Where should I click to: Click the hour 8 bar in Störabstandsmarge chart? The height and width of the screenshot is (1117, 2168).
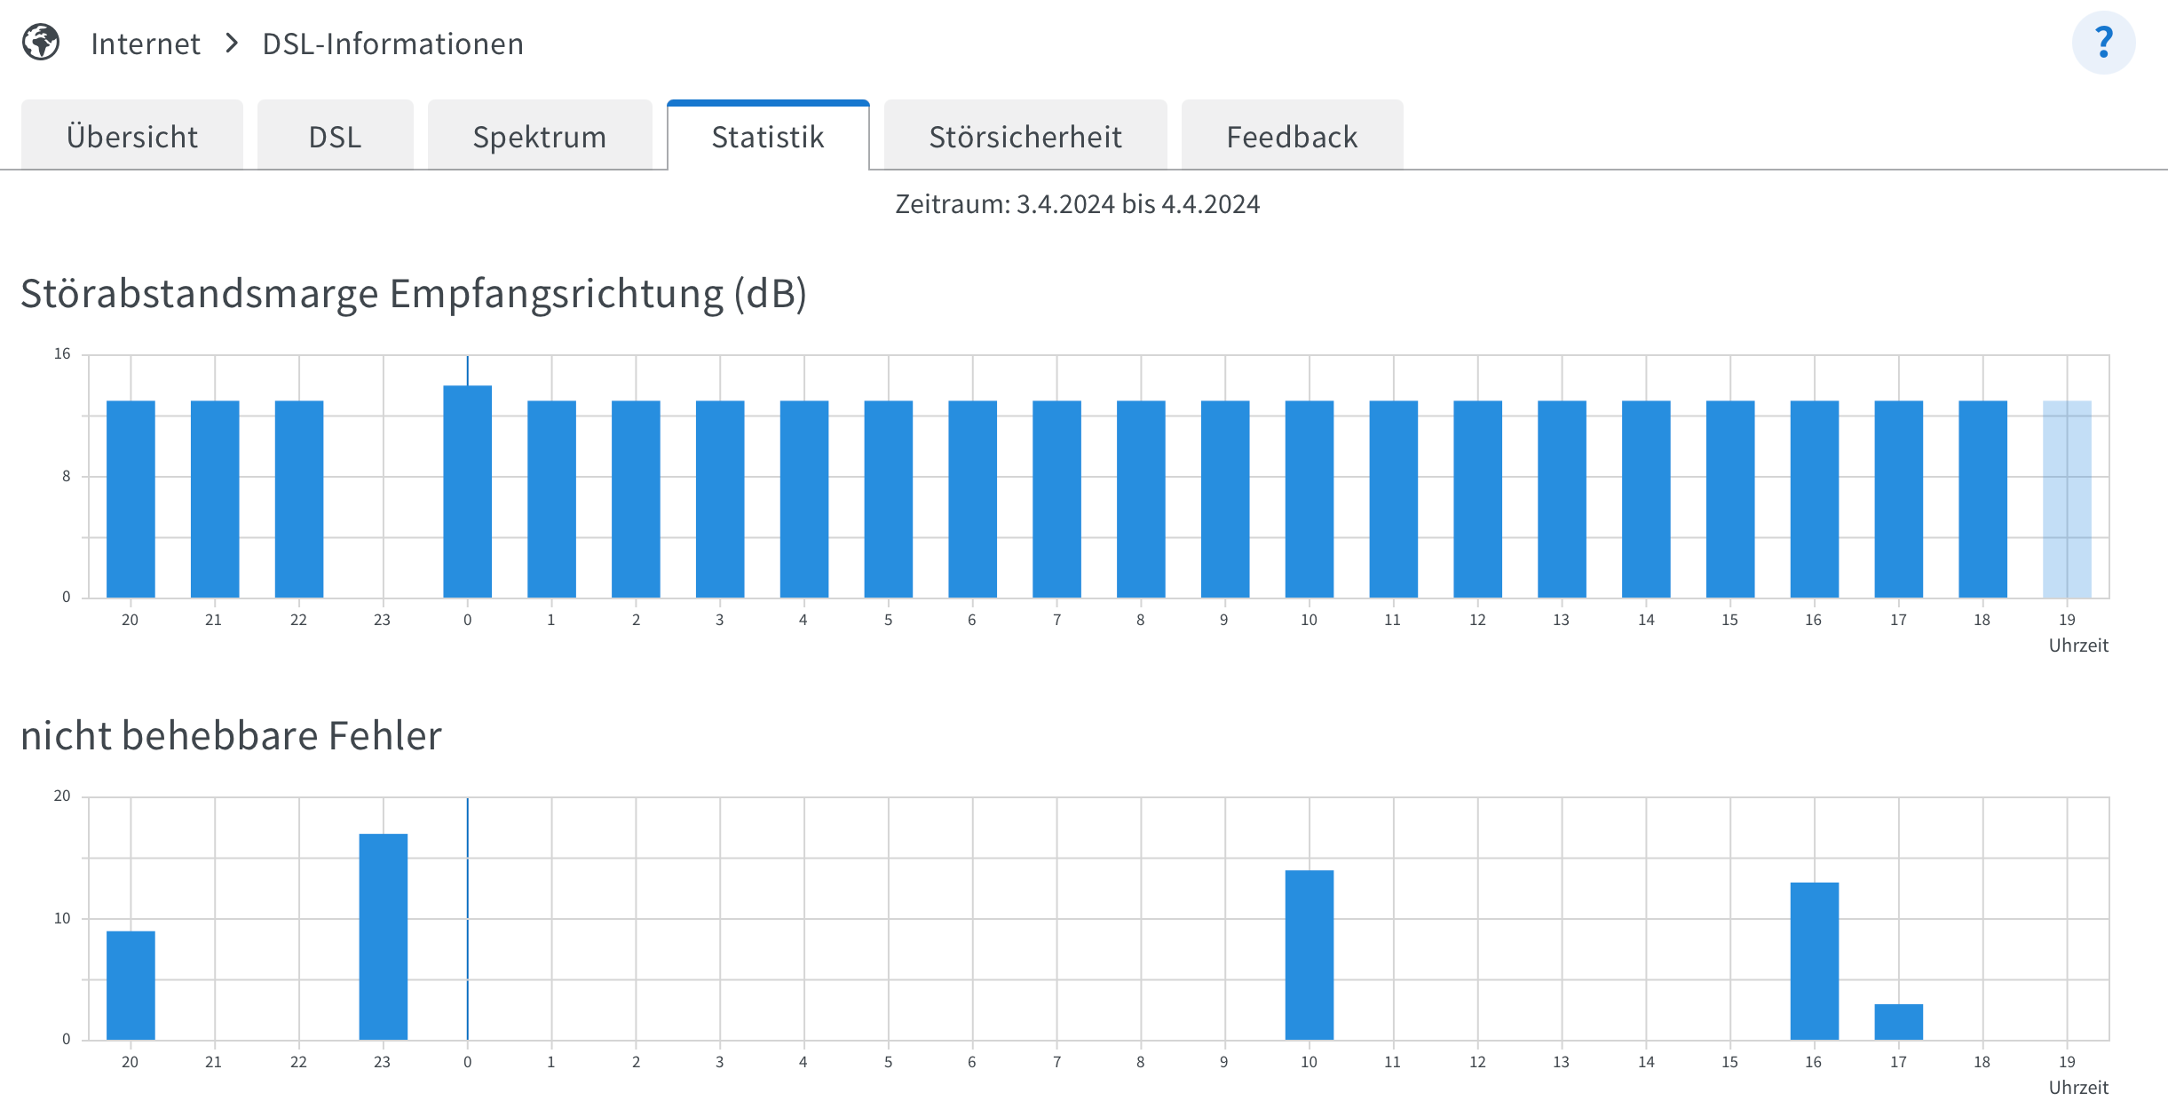[x=1141, y=499]
